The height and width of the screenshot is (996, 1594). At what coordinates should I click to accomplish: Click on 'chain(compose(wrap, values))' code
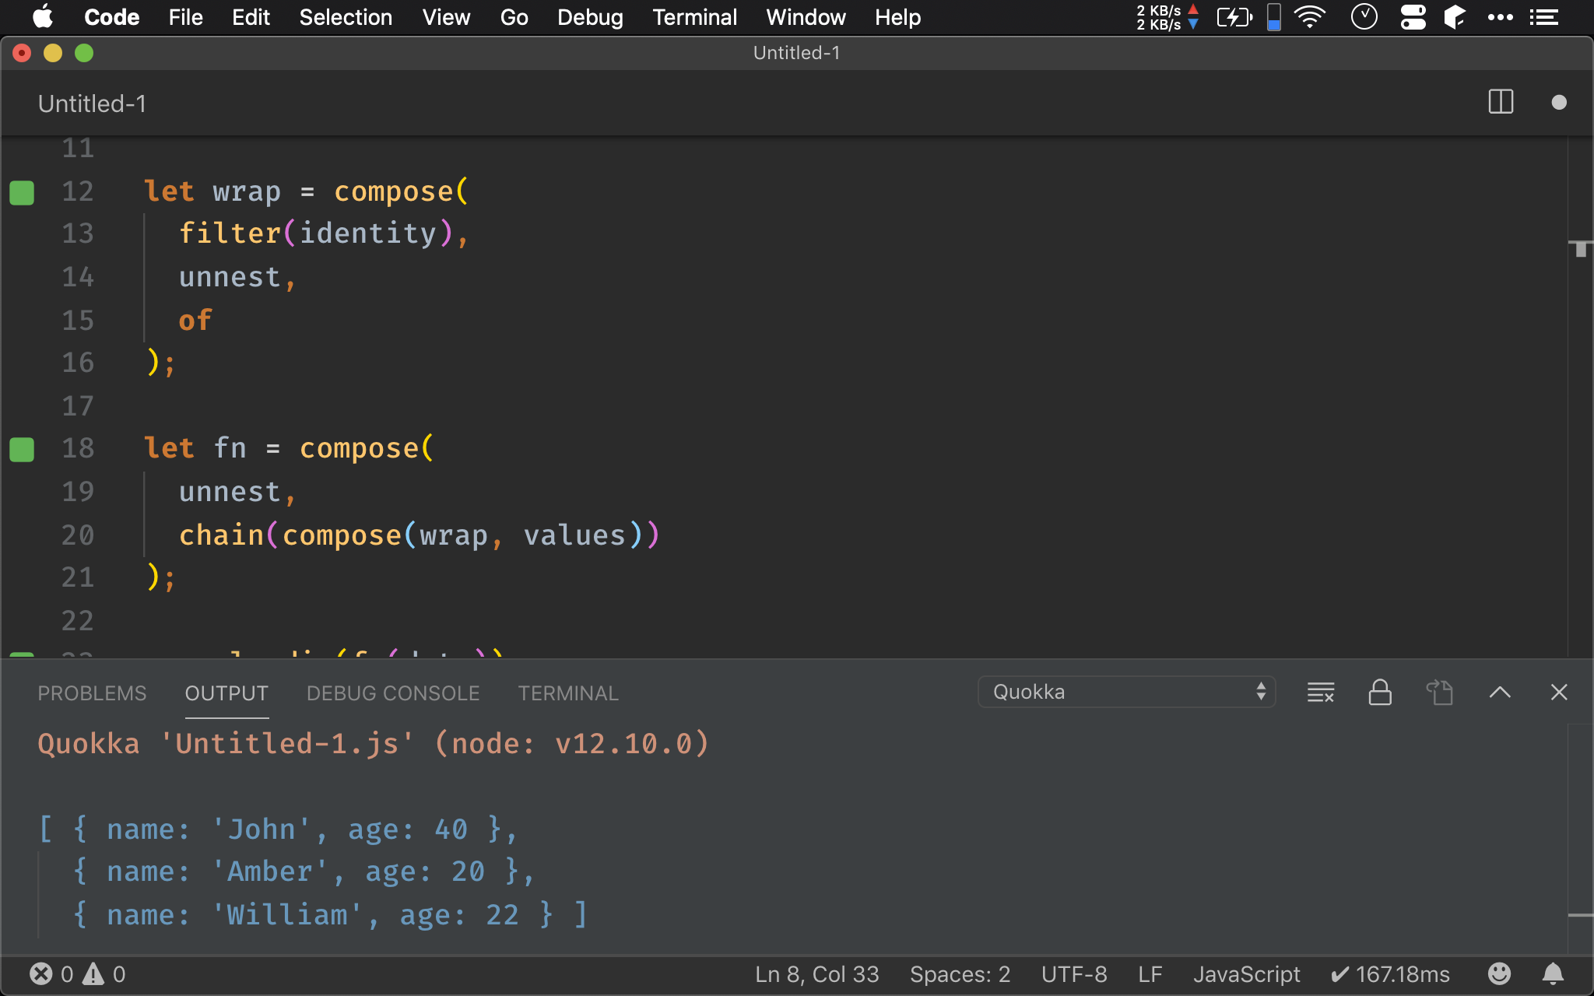(x=420, y=535)
